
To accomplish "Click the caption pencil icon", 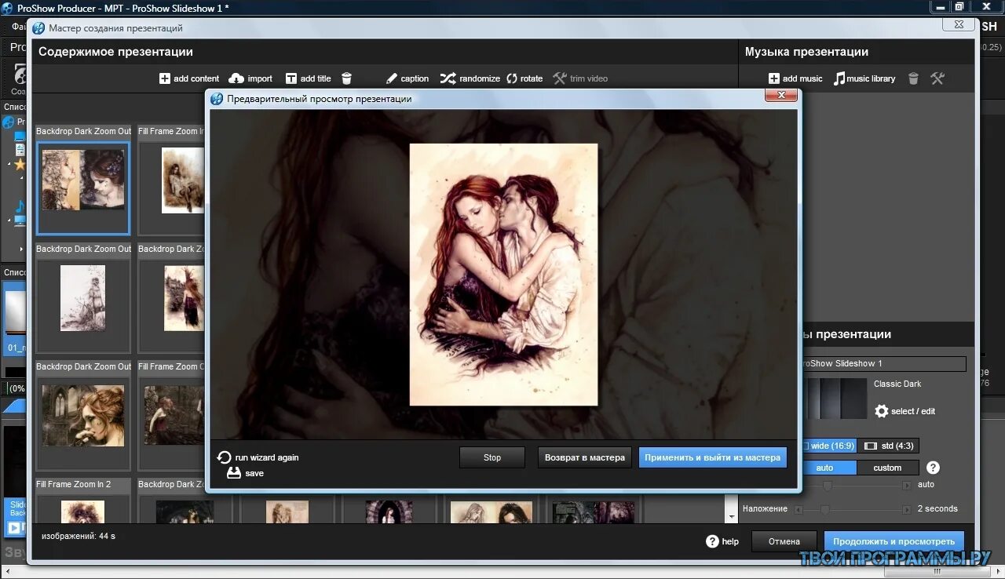I will (x=392, y=78).
